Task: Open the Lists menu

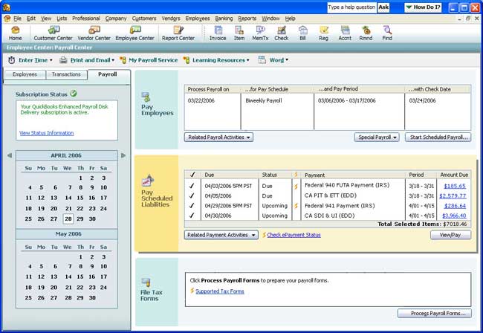Action: point(62,19)
